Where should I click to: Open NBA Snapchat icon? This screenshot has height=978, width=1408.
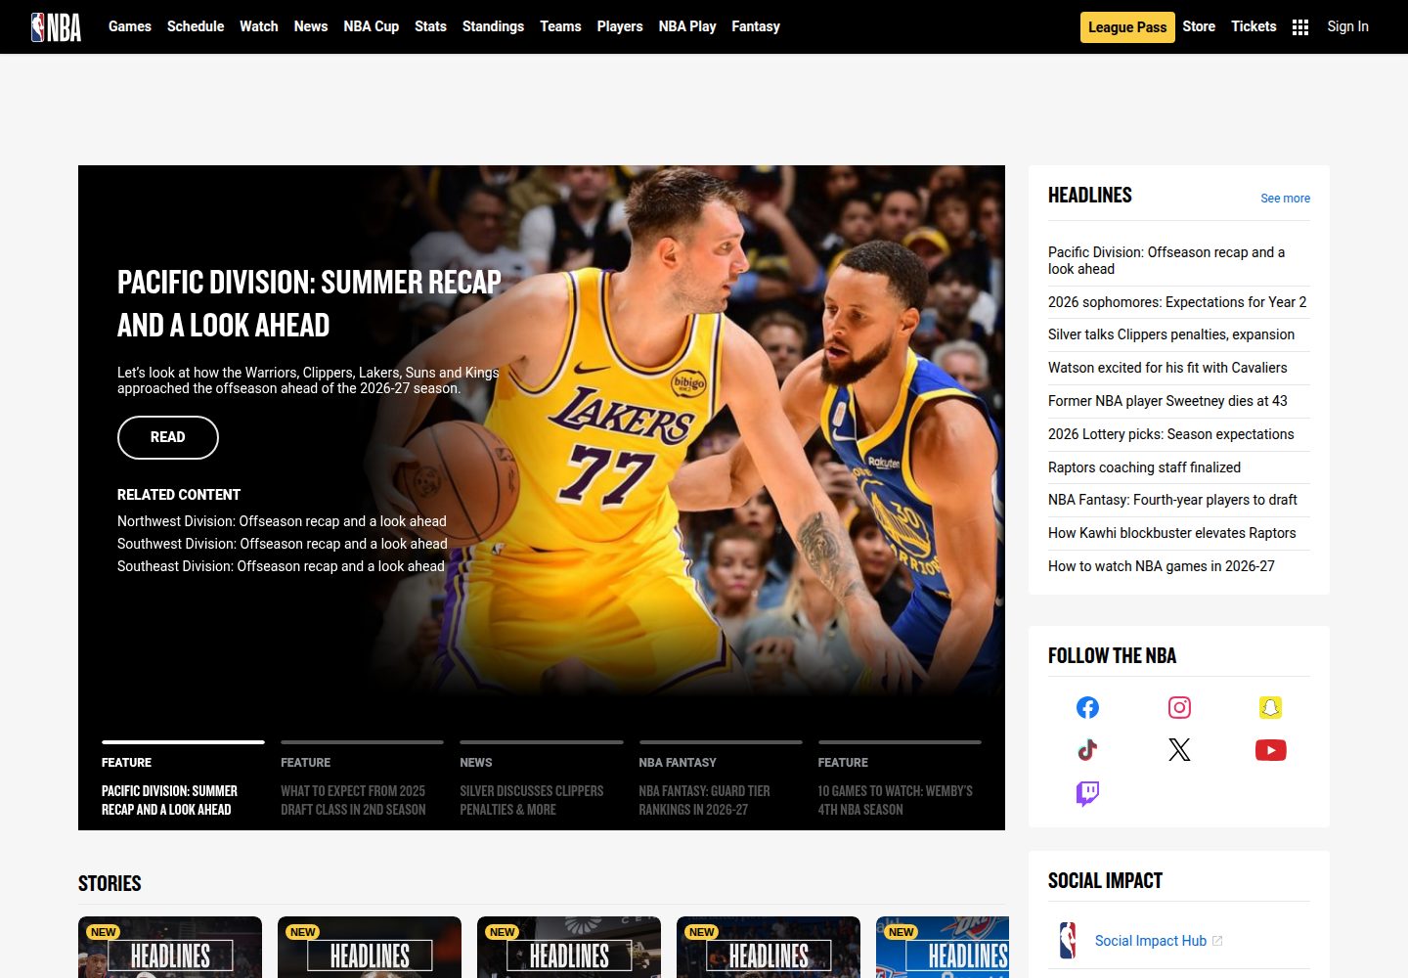pos(1270,707)
